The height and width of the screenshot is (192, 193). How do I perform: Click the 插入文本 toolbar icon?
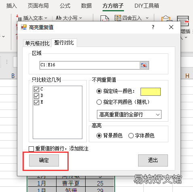19,18
